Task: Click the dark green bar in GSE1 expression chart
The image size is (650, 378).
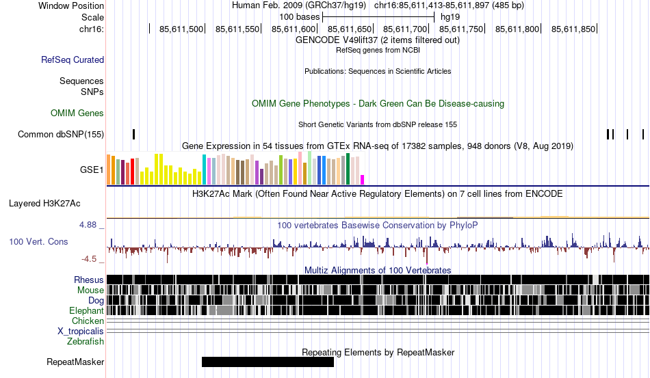Action: coord(348,169)
